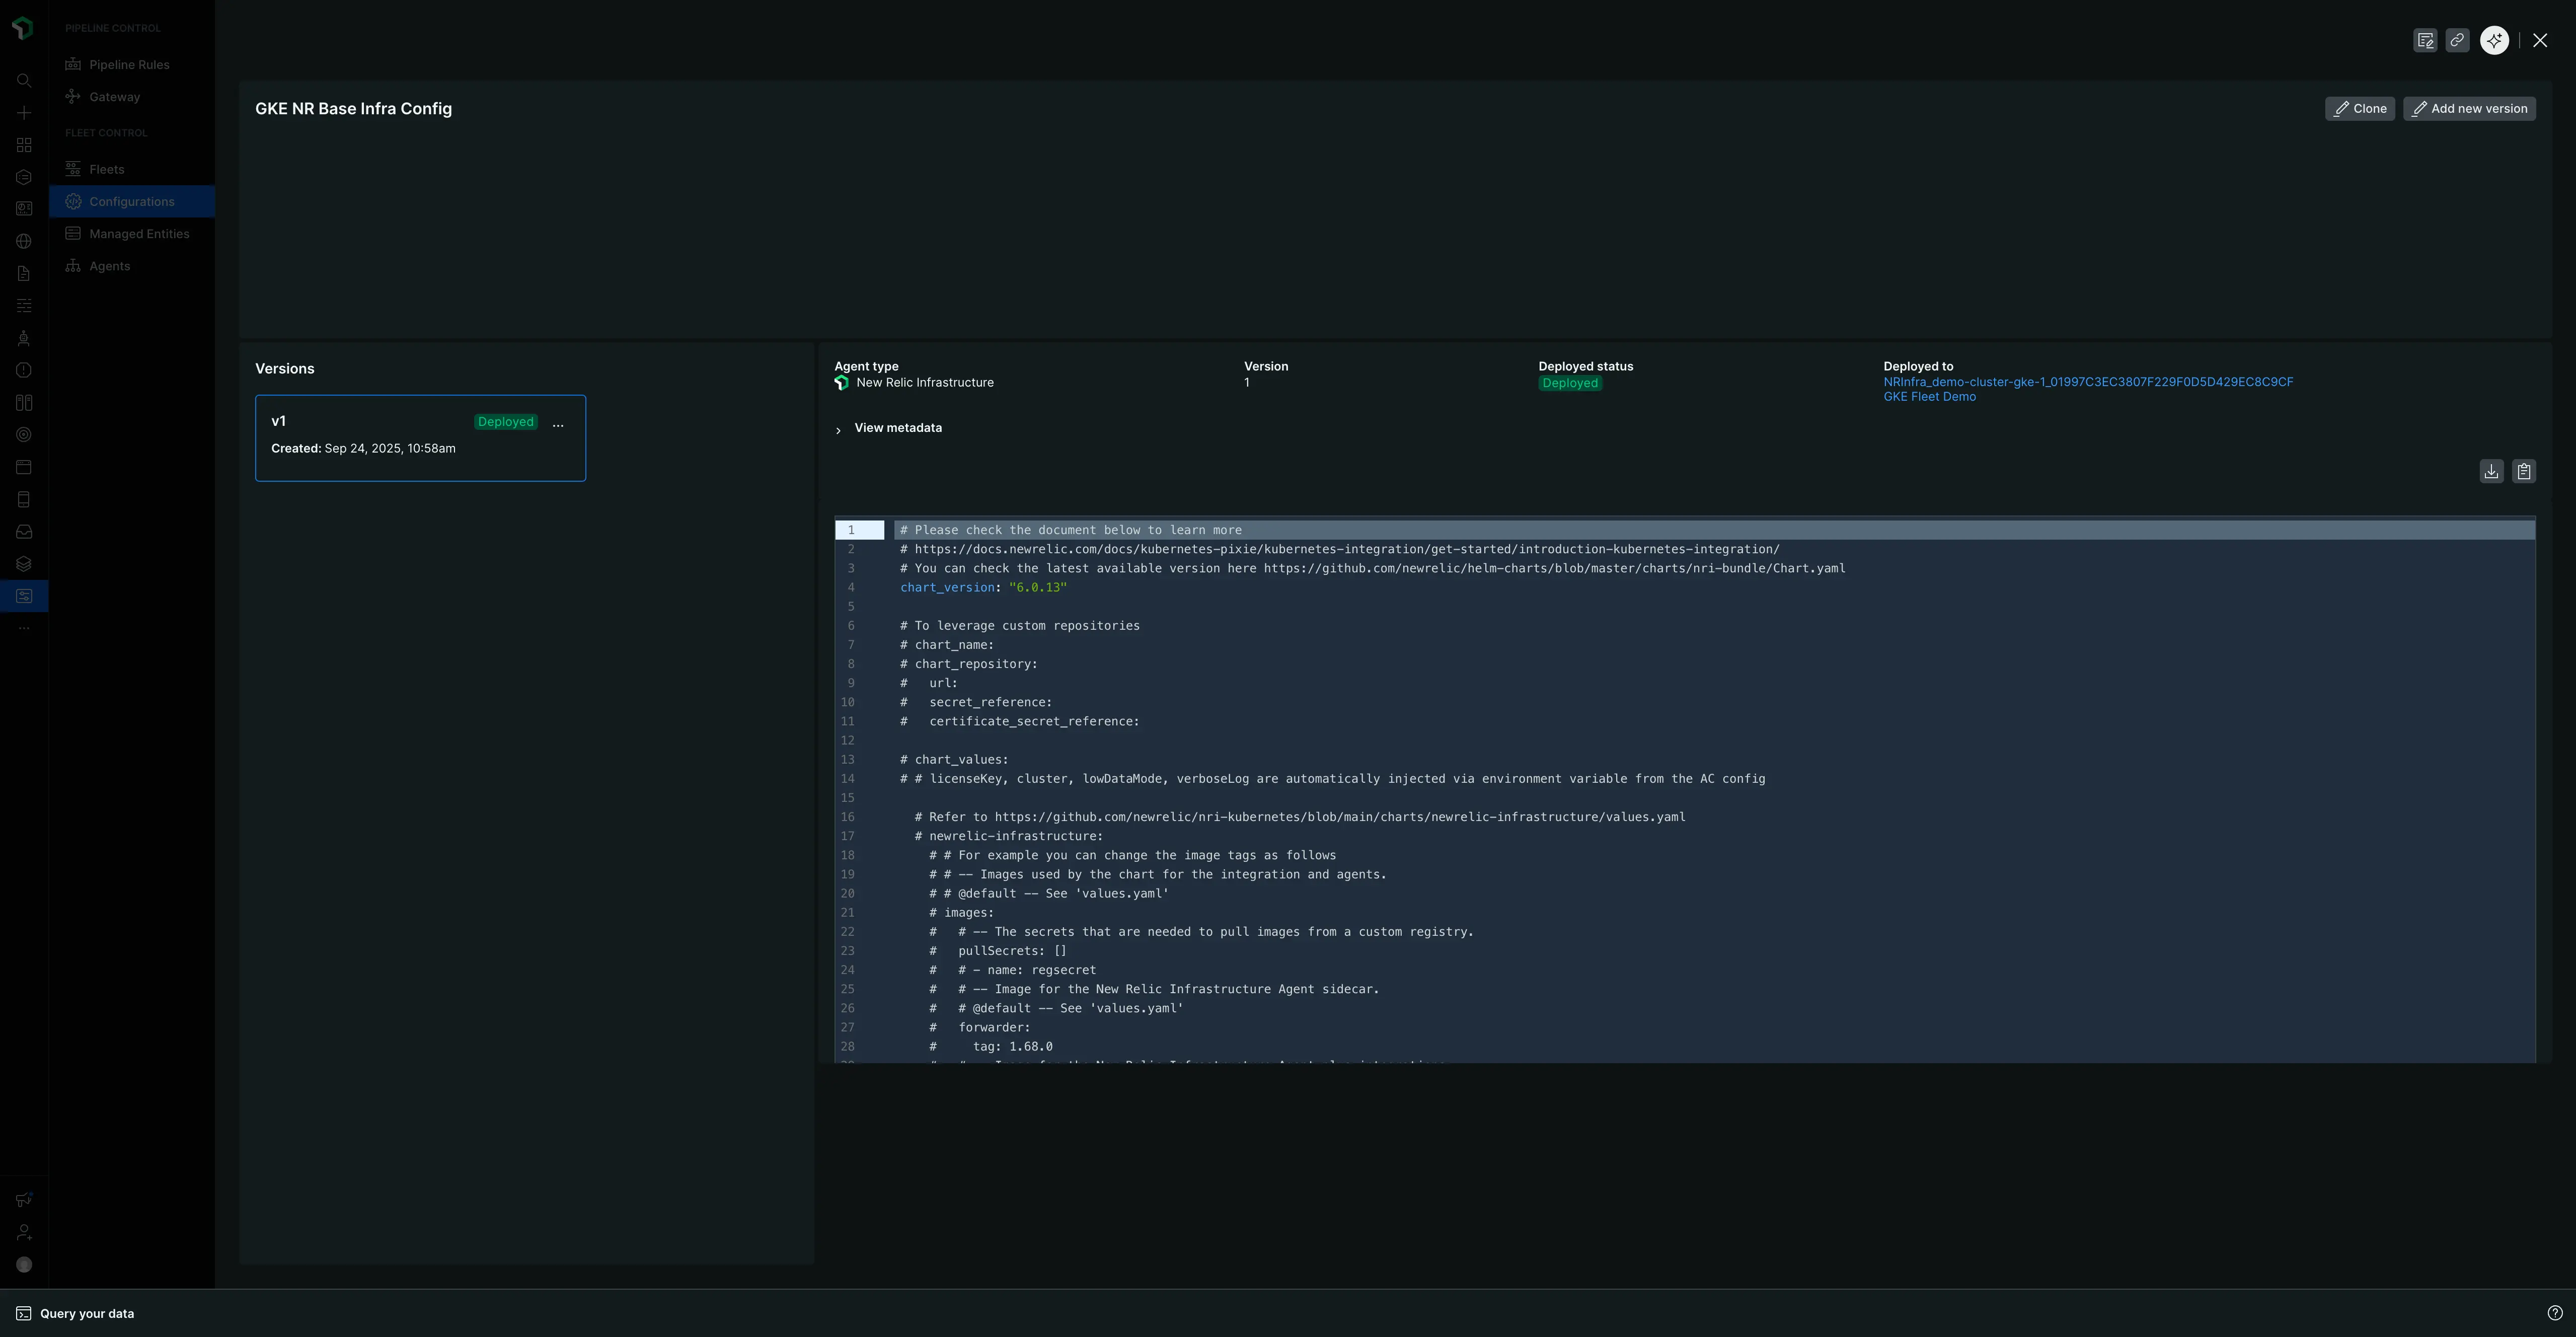Viewport: 2576px width, 1337px height.
Task: Click the New Relic logo
Action: point(23,28)
